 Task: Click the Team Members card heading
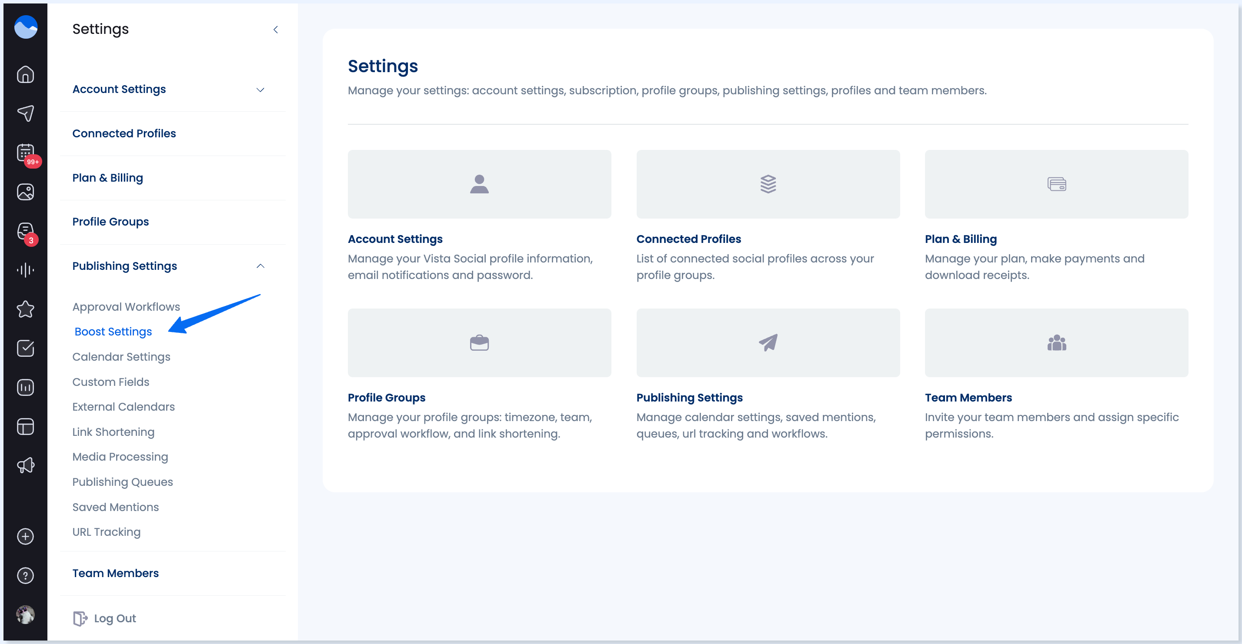coord(968,397)
